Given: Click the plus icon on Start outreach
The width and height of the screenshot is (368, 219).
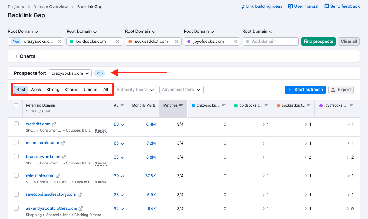Looking at the screenshot, I should 290,90.
